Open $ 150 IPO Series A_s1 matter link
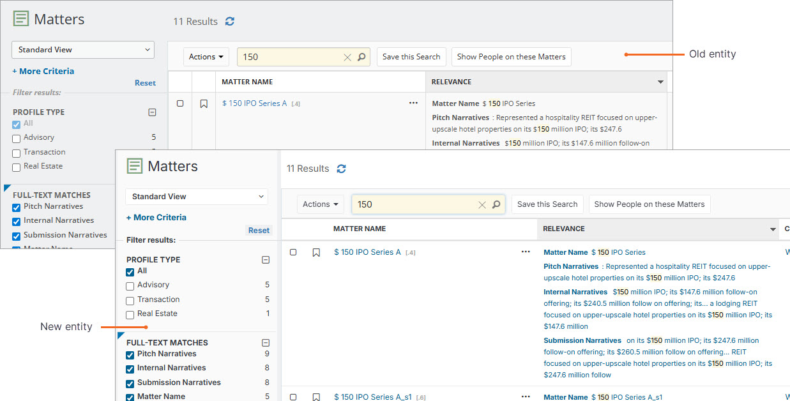 (373, 397)
